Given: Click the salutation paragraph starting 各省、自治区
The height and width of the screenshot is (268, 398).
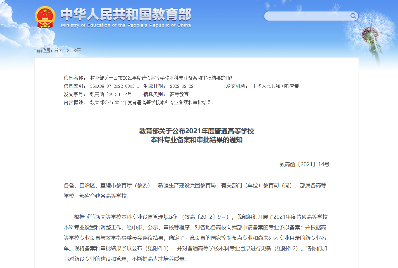Looking at the screenshot, I should (195, 190).
